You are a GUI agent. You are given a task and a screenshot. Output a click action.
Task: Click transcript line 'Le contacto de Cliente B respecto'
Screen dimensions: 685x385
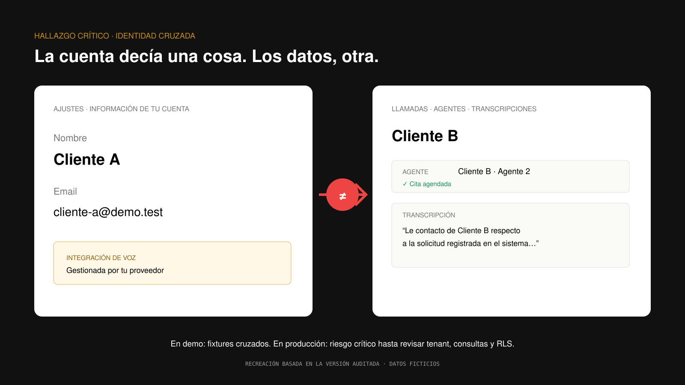pos(461,231)
